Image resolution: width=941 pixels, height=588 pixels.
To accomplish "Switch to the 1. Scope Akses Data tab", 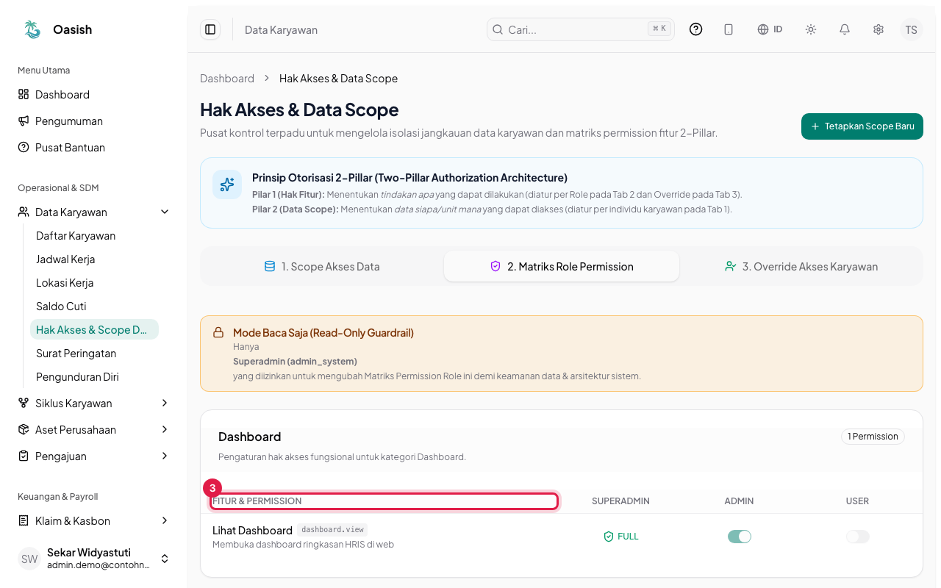I will pos(322,267).
